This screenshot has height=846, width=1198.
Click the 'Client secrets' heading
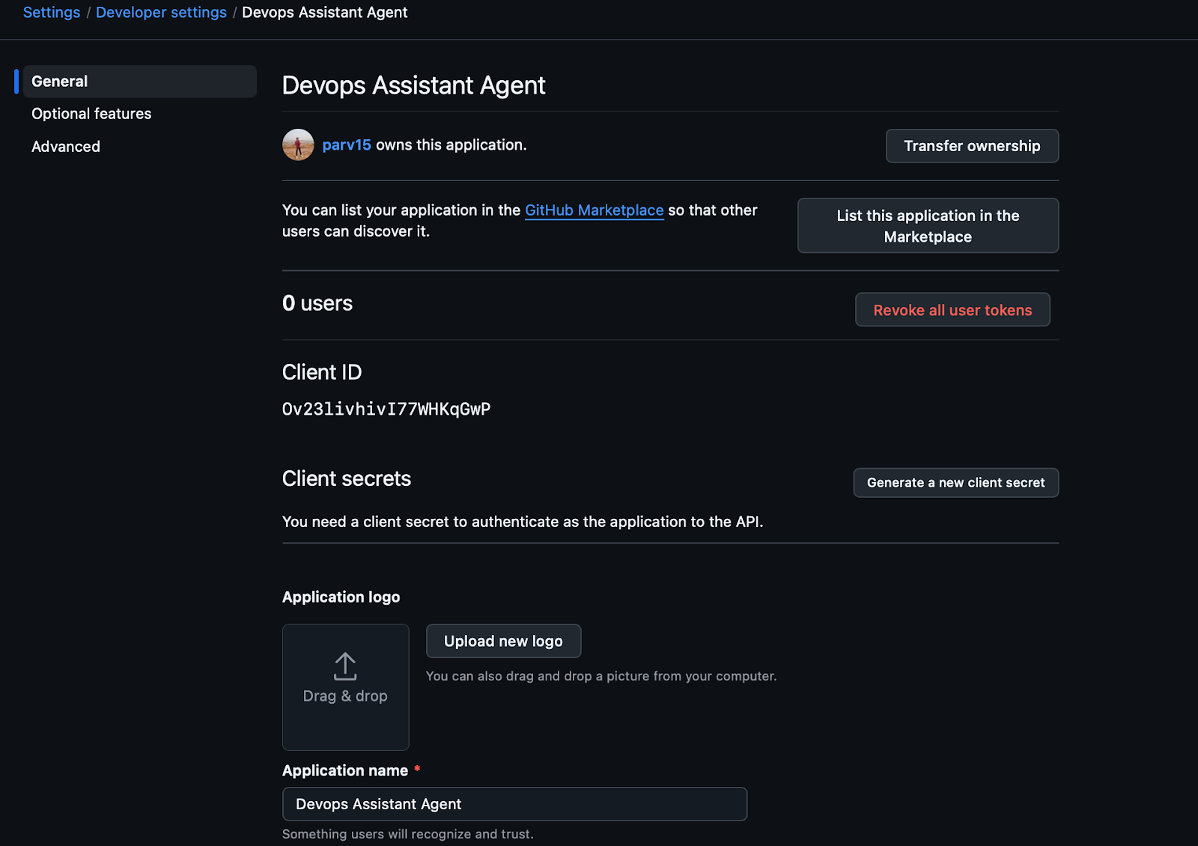pyautogui.click(x=347, y=478)
